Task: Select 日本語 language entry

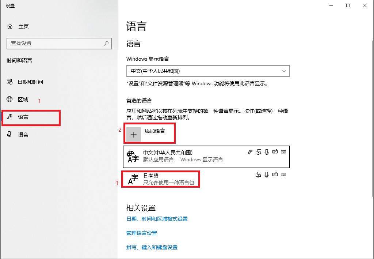Action: 206,180
